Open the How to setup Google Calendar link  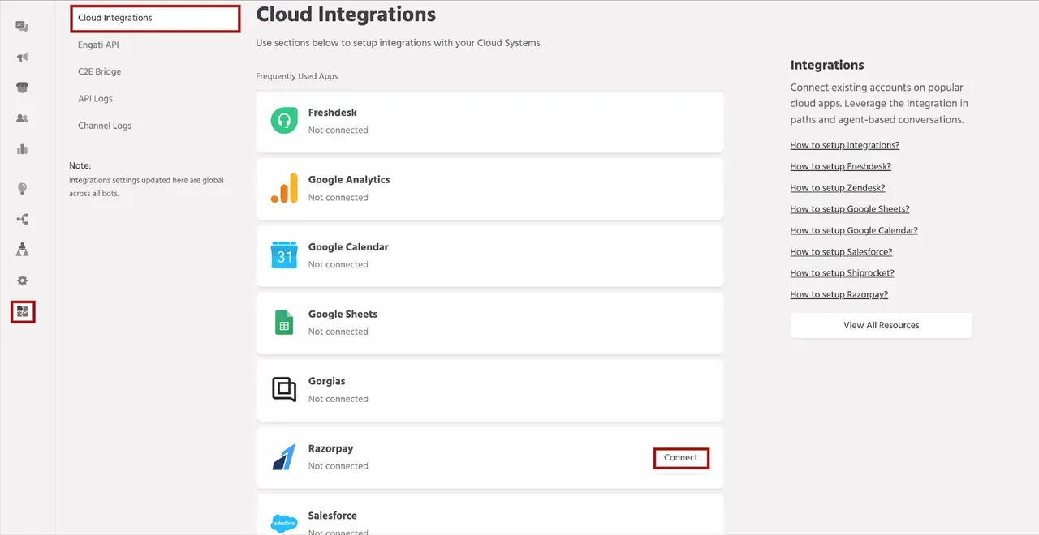tap(854, 230)
